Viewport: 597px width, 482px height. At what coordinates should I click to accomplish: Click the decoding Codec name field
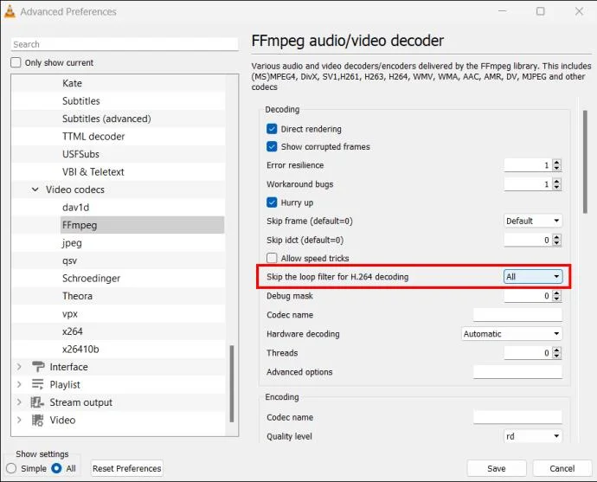point(517,315)
